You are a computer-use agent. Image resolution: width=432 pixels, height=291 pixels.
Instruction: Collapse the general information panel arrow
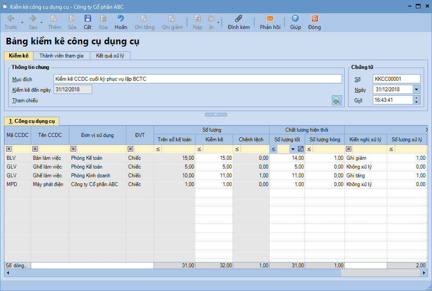pos(216,114)
